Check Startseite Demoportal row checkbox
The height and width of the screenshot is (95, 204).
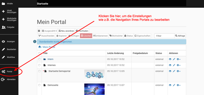39,71
